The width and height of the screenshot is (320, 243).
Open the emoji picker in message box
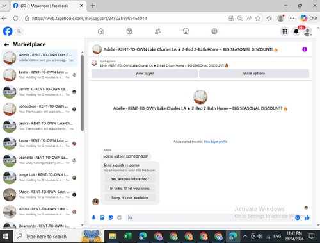tap(298, 218)
